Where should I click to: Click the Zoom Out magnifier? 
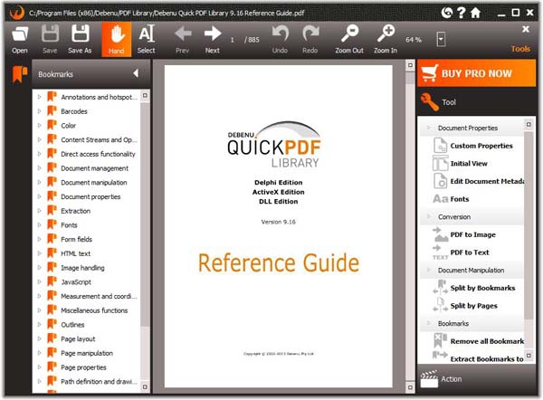pos(349,40)
